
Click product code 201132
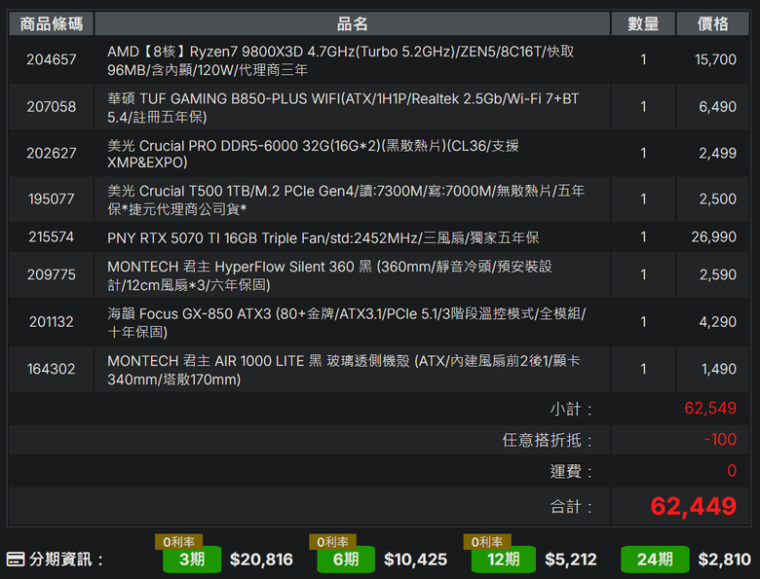tap(52, 321)
